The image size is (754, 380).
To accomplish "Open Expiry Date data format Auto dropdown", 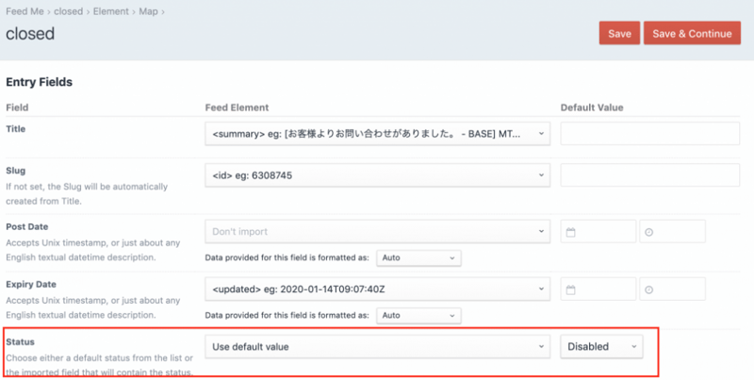I will click(418, 314).
